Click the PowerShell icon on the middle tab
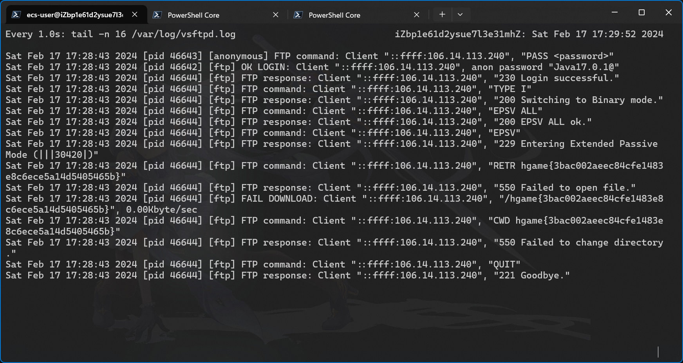The height and width of the screenshot is (363, 683). point(157,15)
